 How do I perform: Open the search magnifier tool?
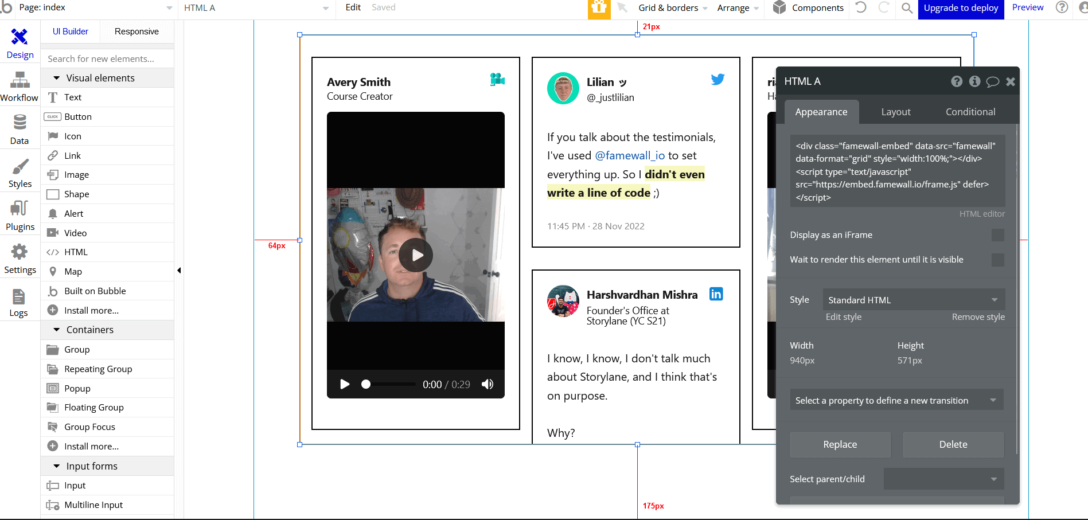[907, 8]
